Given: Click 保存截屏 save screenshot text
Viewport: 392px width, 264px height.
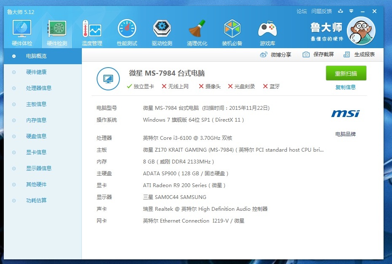Looking at the screenshot, I should click(324, 54).
